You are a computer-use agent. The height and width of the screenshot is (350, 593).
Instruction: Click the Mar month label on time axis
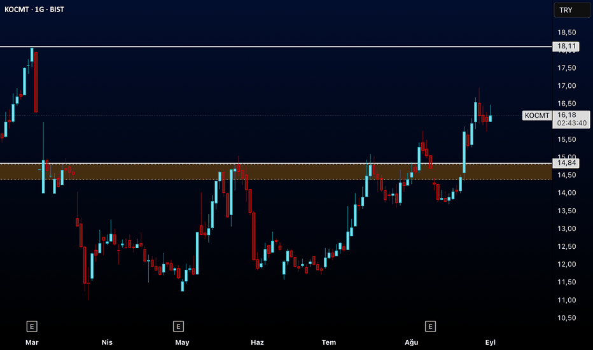tap(32, 342)
